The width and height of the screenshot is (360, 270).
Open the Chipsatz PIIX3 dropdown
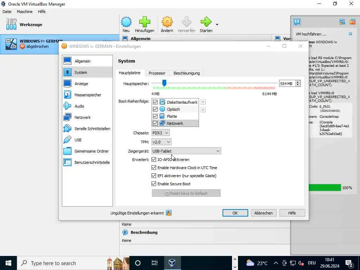click(160, 133)
